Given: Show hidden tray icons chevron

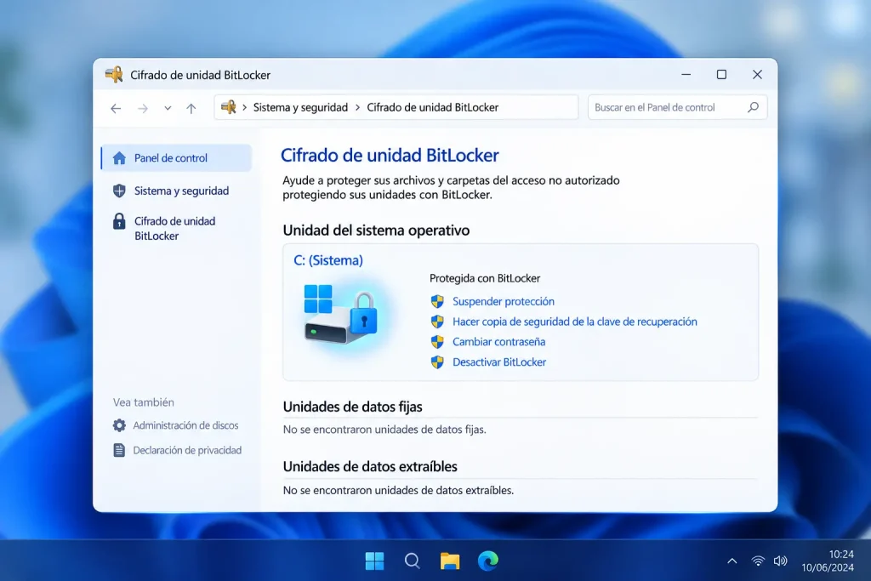Looking at the screenshot, I should 732,561.
